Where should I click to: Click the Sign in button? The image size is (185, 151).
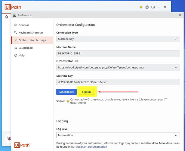coord(86,92)
